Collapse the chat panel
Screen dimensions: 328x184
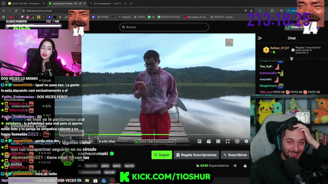(260, 38)
